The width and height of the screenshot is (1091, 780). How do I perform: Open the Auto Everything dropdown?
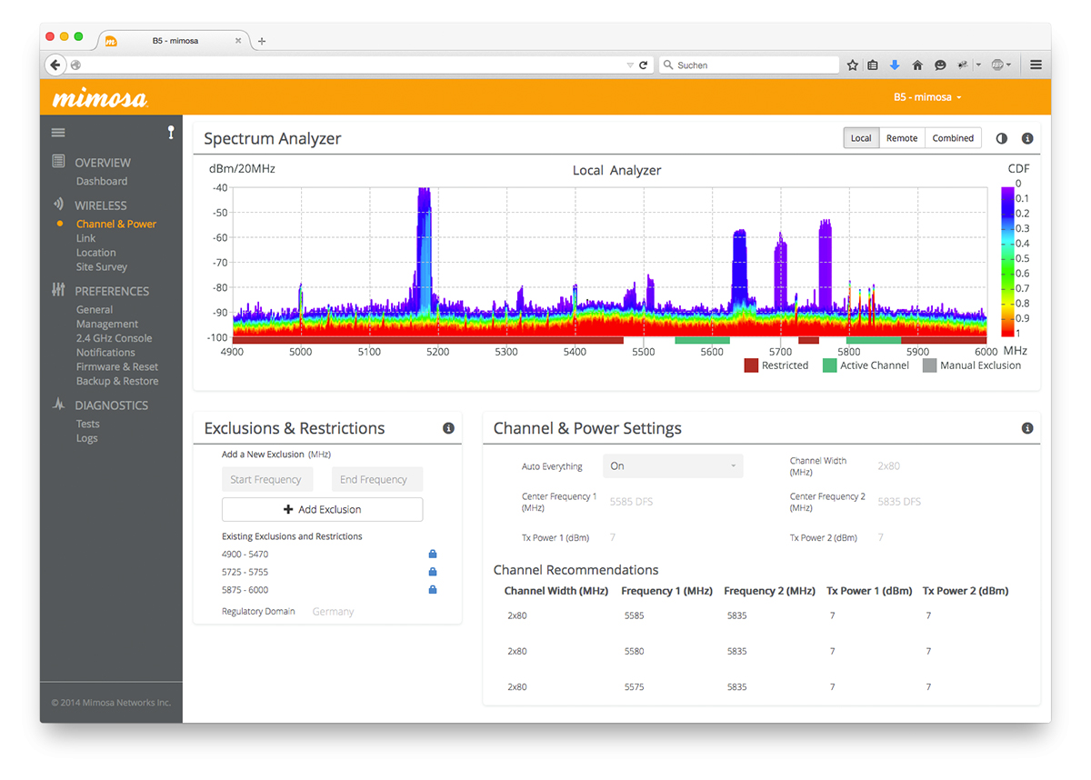(x=673, y=466)
